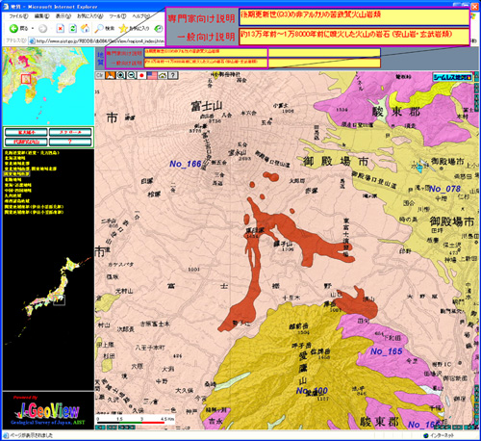Activate the zoom in magnifier tool
Screen dimensions: 481x441
tap(121, 75)
